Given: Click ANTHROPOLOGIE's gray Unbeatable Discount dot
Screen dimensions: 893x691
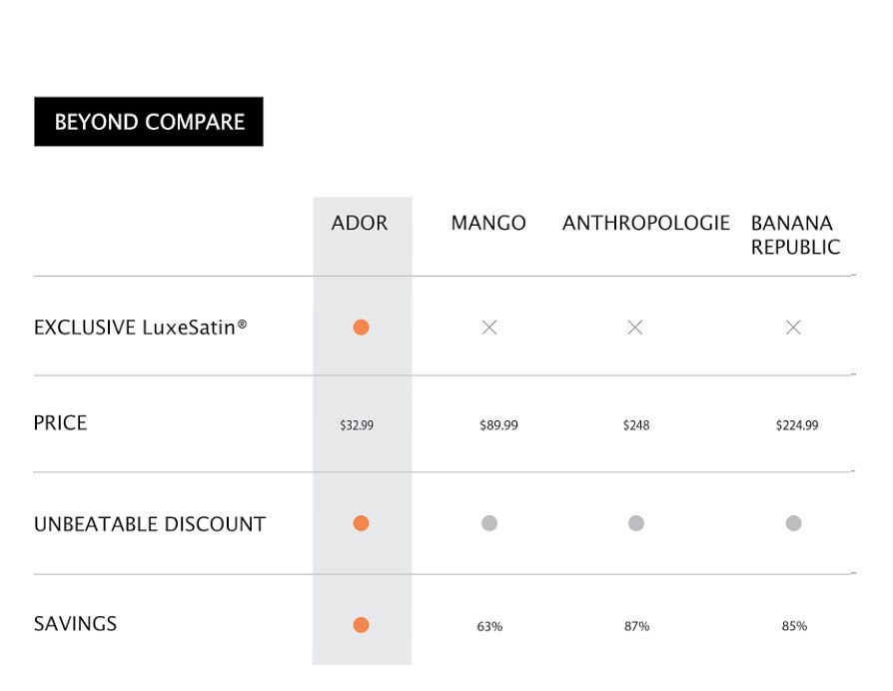Looking at the screenshot, I should [636, 523].
